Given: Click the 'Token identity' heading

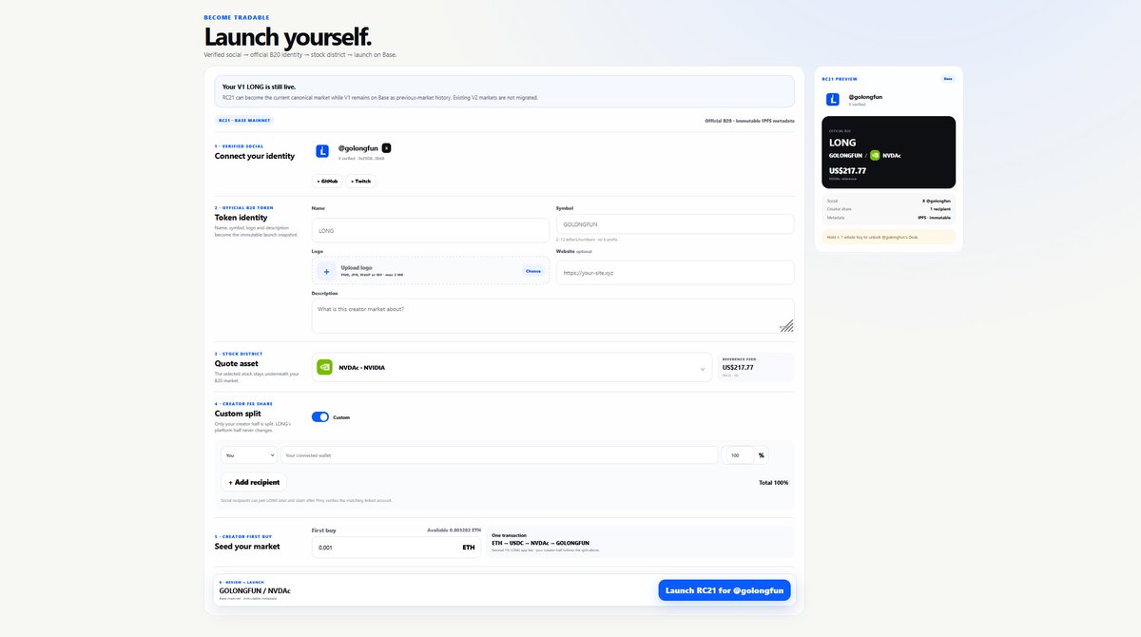Looking at the screenshot, I should pyautogui.click(x=242, y=218).
